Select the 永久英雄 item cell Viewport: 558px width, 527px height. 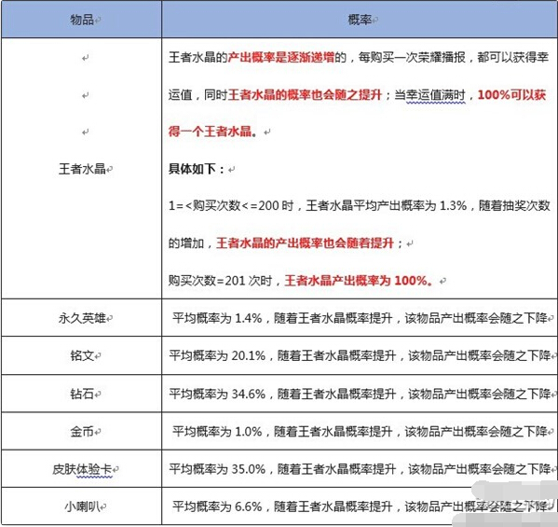pyautogui.click(x=81, y=318)
